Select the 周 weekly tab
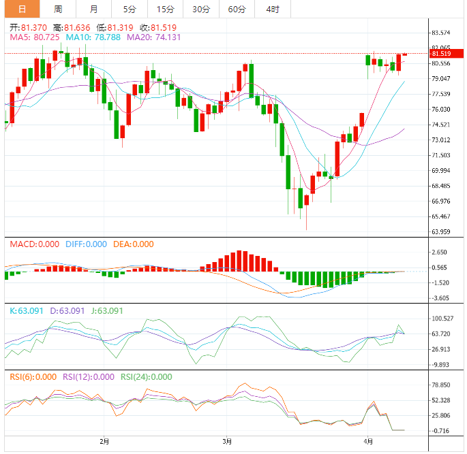The image size is (467, 454). tap(58, 9)
